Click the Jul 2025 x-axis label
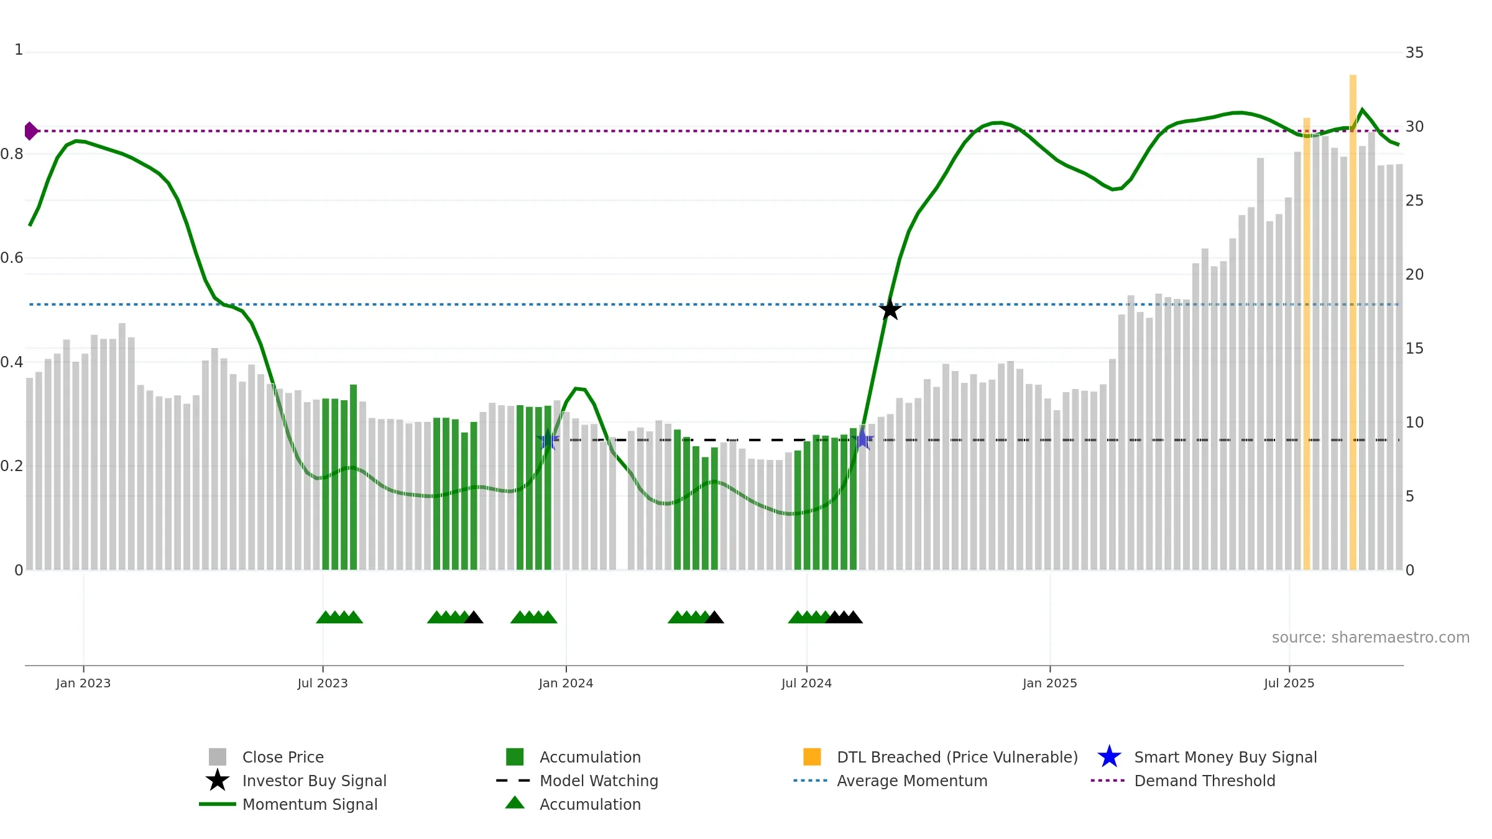This screenshot has width=1492, height=839. coord(1289,684)
